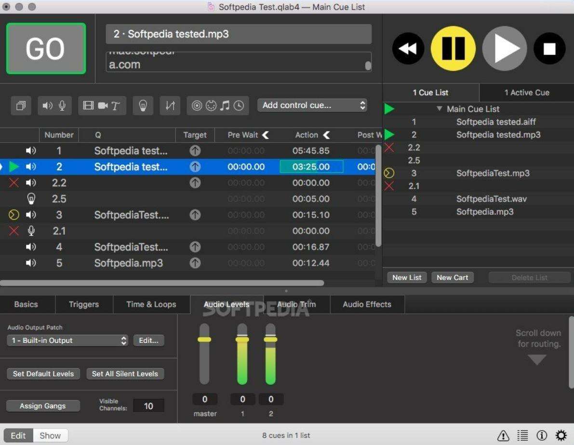The height and width of the screenshot is (445, 574).
Task: Click the Assign Gangs button
Action: [x=43, y=406]
